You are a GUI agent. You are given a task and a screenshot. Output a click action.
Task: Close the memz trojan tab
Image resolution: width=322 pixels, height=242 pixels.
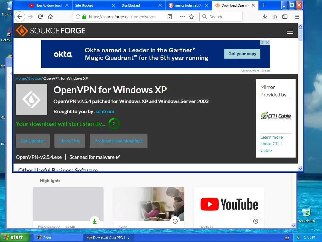tap(207, 5)
